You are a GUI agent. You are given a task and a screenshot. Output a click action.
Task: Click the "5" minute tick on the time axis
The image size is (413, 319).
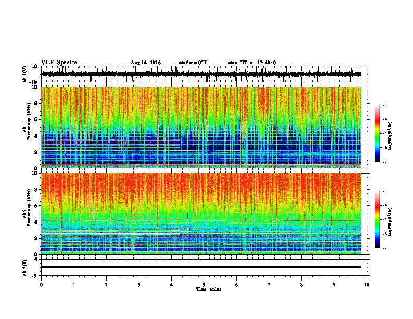[204, 285]
